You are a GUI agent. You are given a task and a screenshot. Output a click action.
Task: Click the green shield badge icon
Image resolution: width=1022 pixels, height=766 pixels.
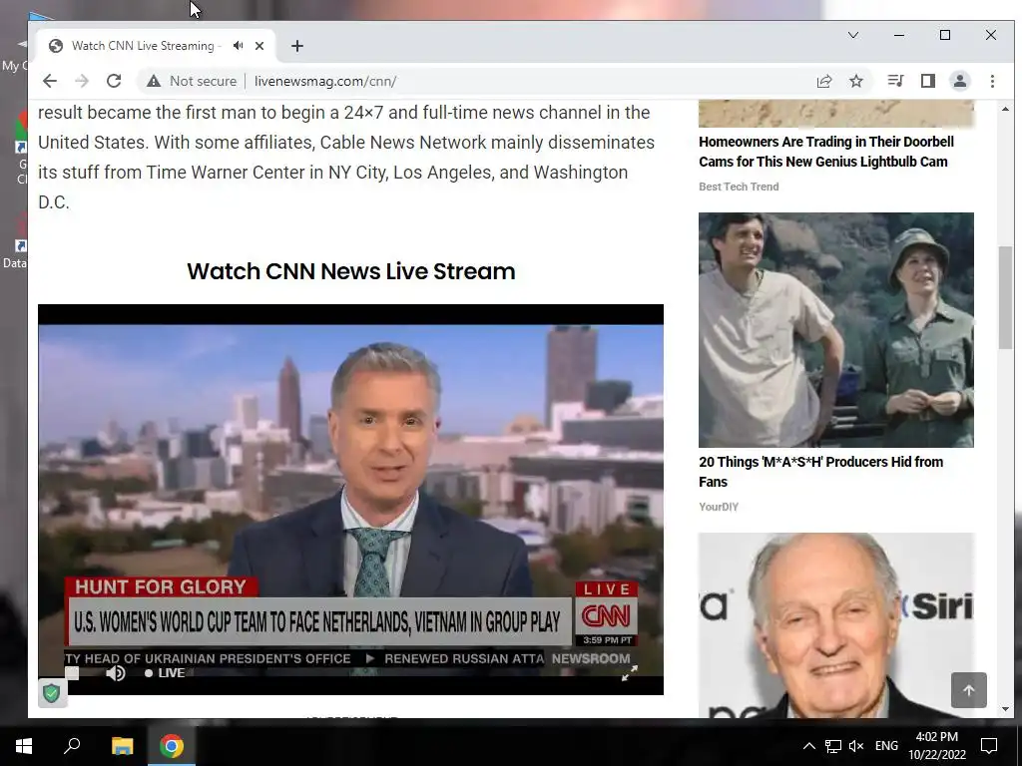click(x=52, y=693)
